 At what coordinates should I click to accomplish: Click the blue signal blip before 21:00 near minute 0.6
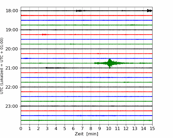[x=26, y=58]
